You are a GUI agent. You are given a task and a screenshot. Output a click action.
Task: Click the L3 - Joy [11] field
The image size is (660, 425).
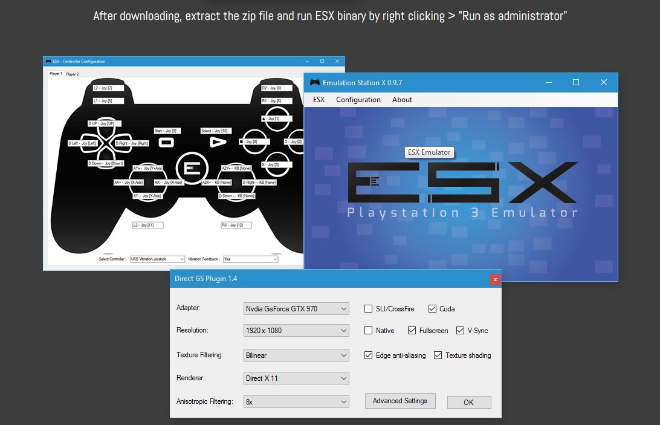147,225
